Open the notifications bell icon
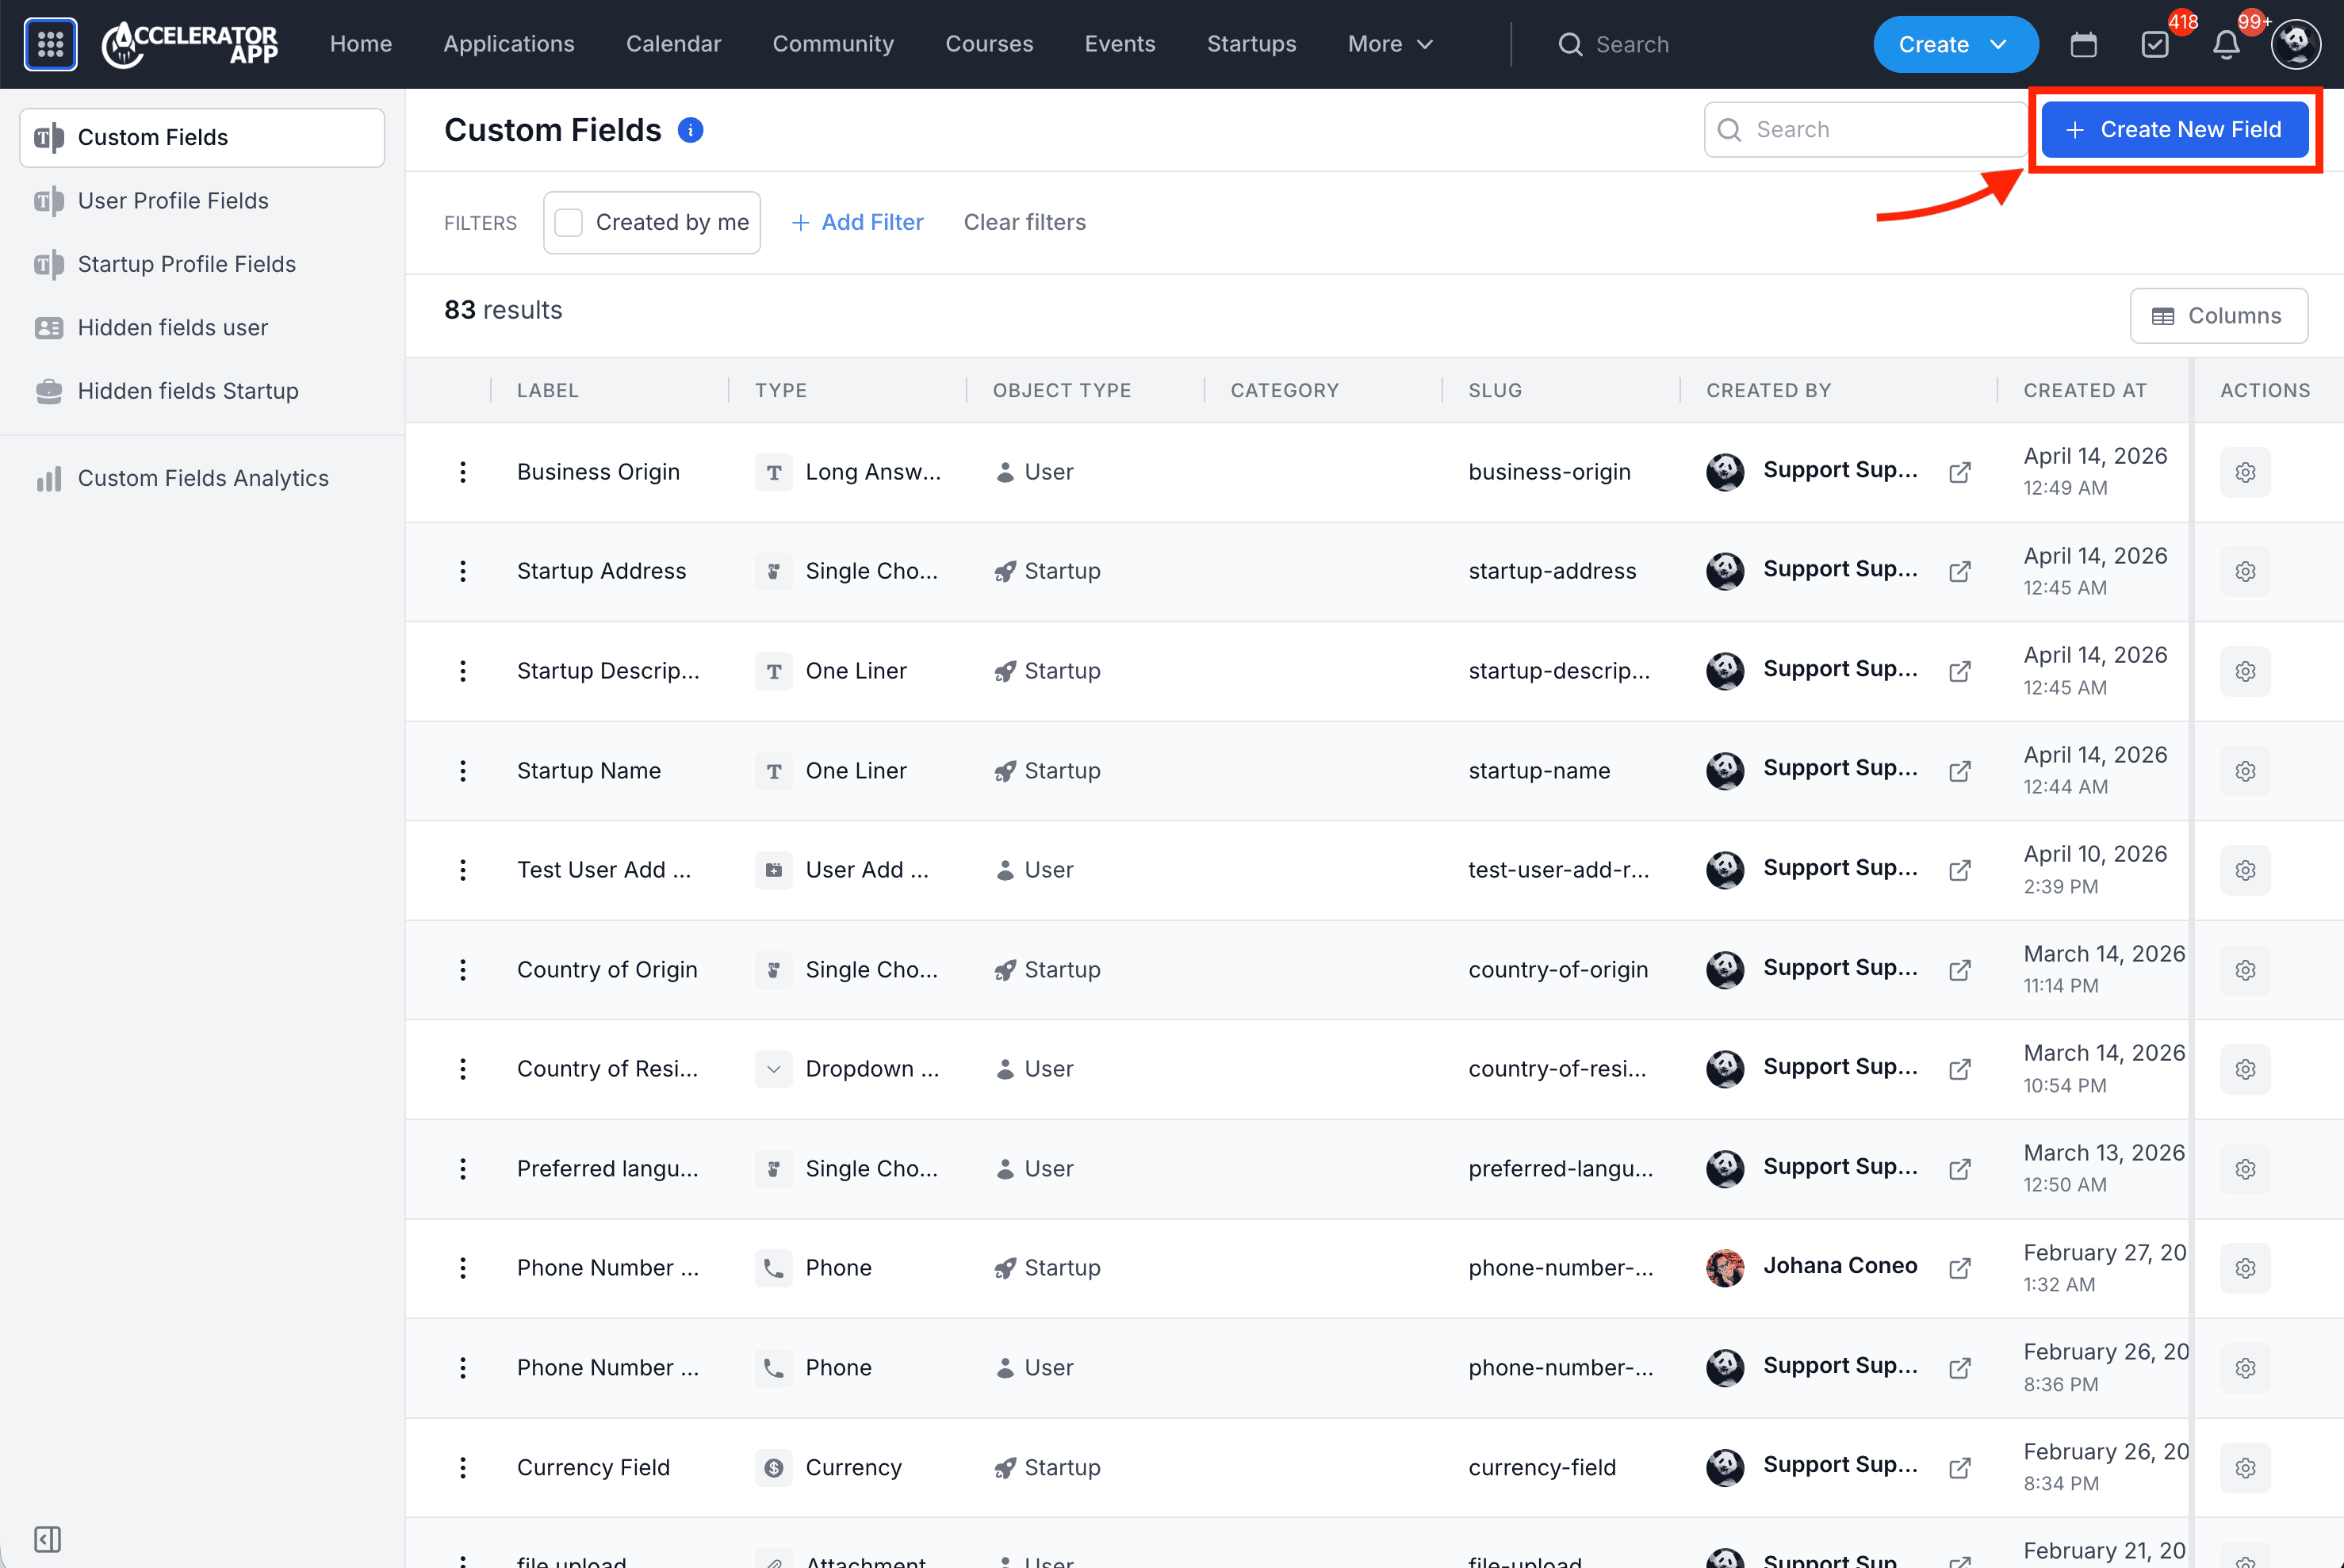This screenshot has height=1568, width=2344. click(2226, 44)
